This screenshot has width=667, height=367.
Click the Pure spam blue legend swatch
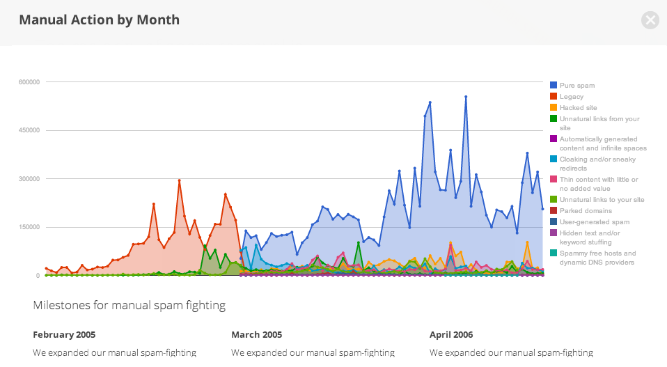[x=554, y=86]
